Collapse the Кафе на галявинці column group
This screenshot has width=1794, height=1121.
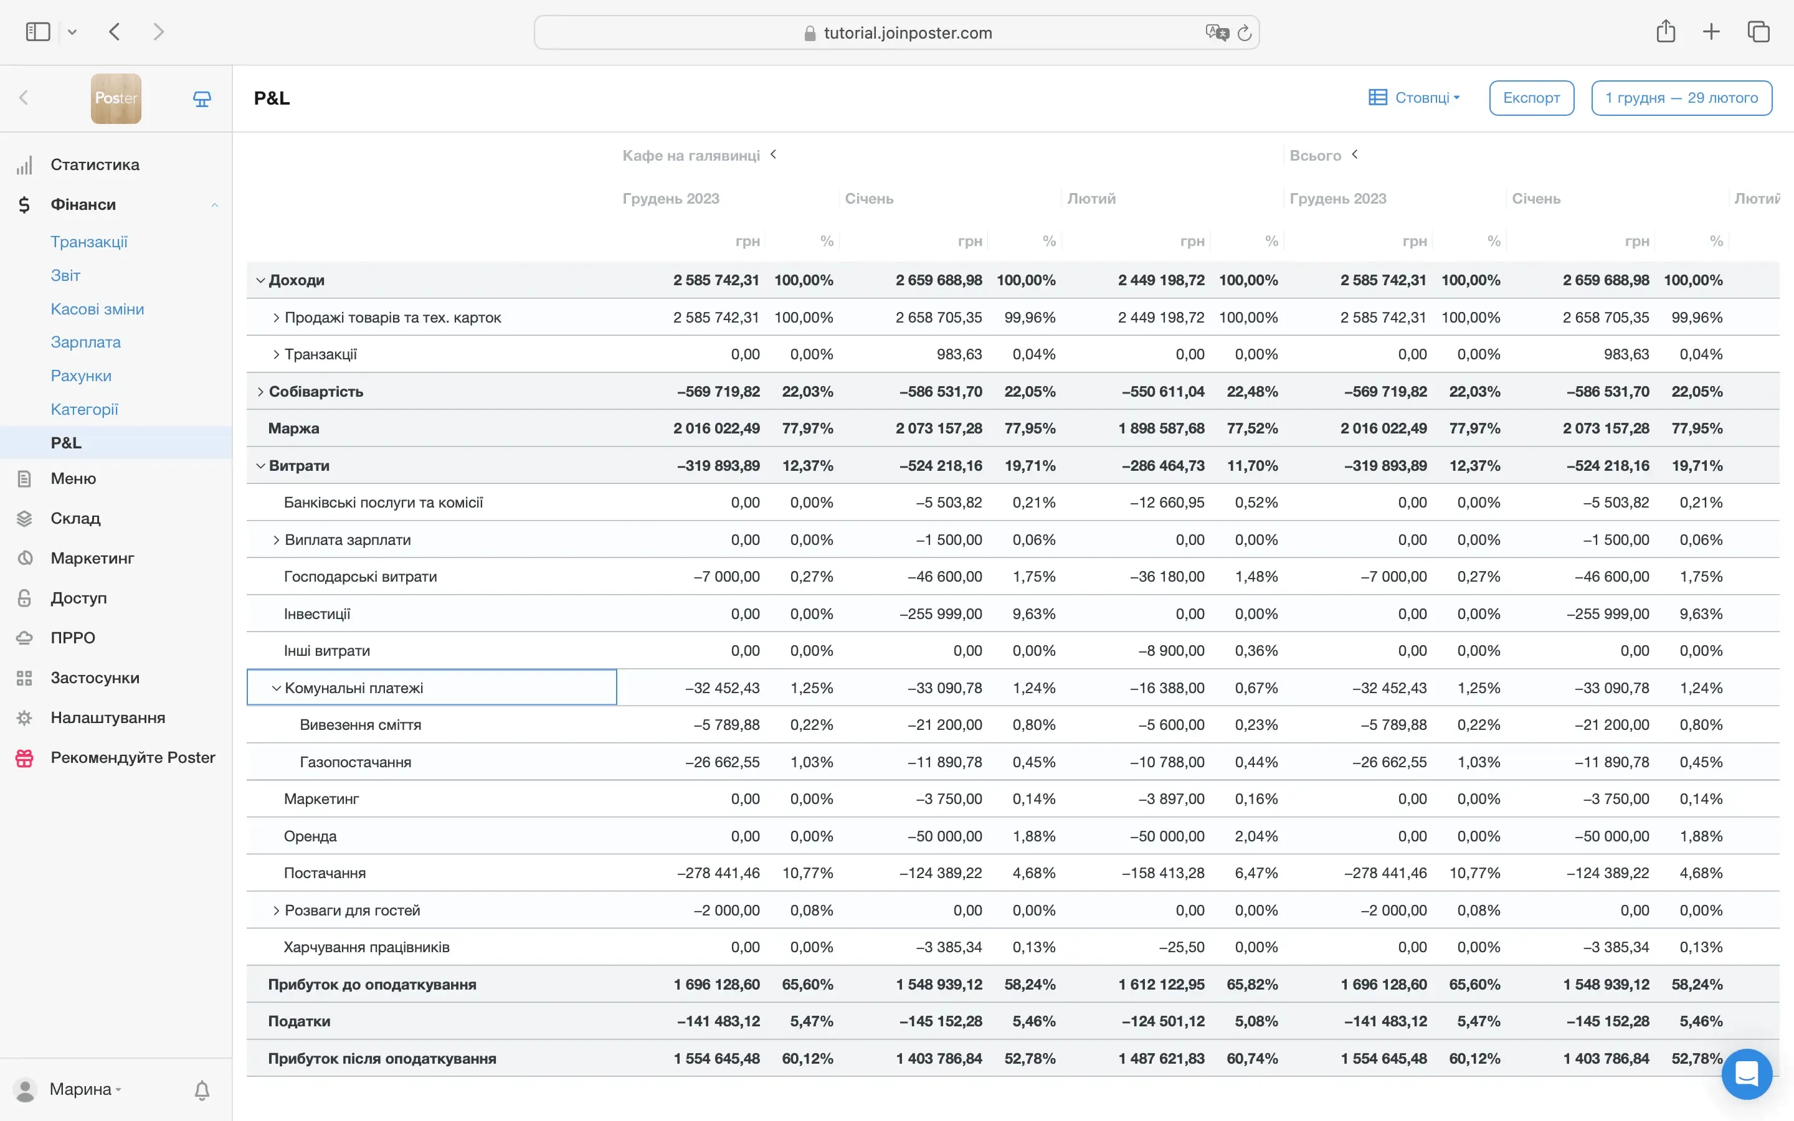773,154
